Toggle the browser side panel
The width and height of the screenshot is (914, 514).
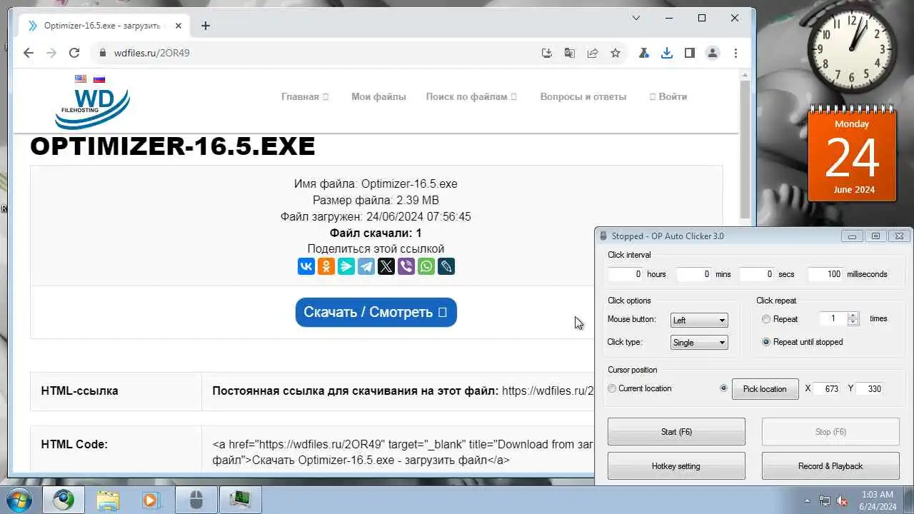pos(690,53)
